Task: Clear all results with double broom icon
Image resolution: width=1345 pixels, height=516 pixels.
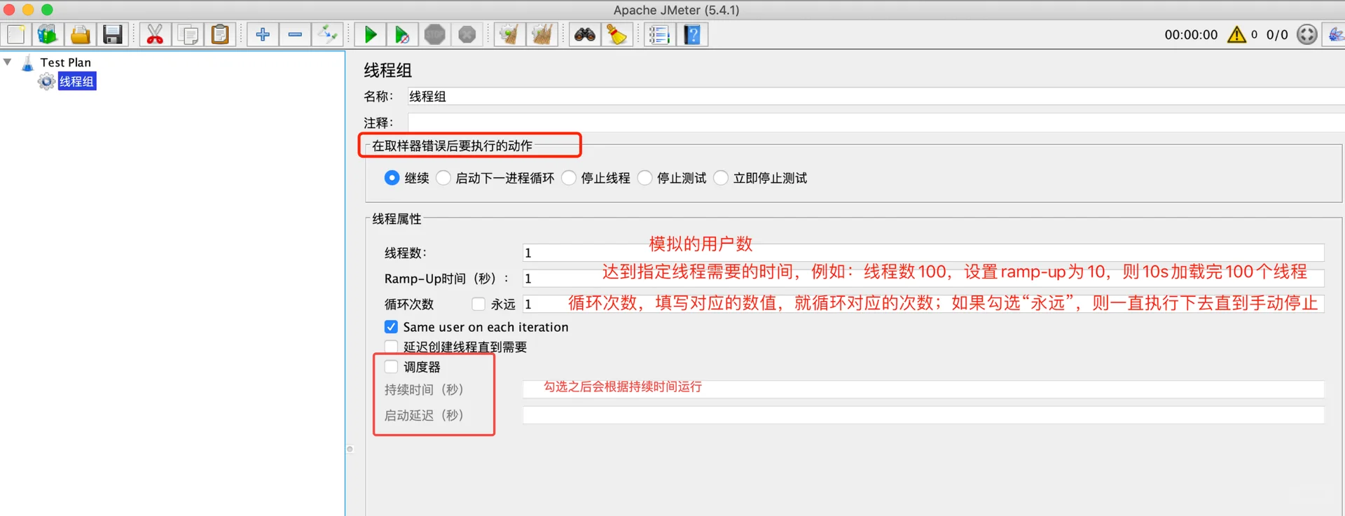Action: (542, 34)
